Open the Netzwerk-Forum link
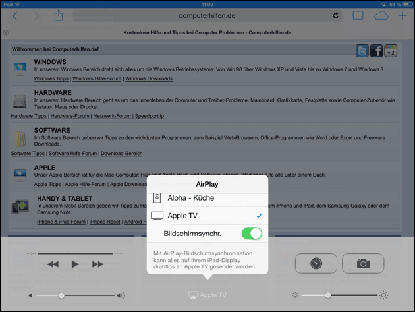 112,116
